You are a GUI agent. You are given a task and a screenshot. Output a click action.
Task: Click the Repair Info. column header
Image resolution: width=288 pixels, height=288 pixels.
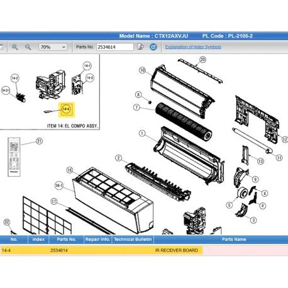click(97, 240)
